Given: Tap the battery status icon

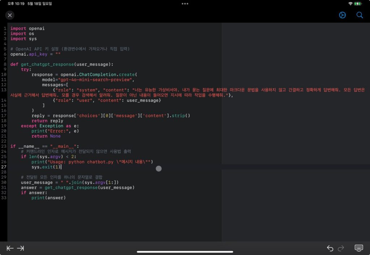Looking at the screenshot, I should (x=358, y=4).
